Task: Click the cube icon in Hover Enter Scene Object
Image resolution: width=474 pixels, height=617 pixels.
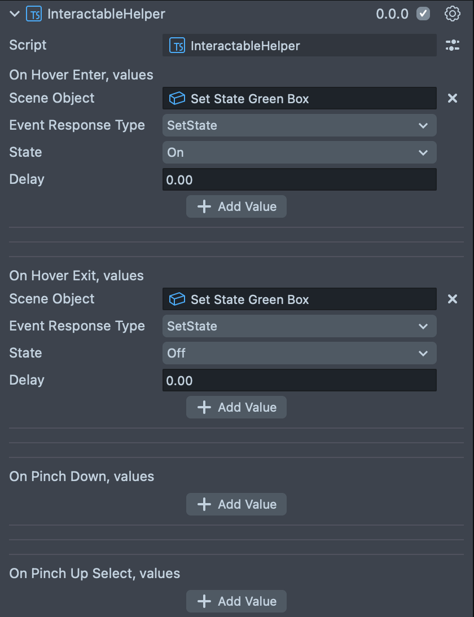Action: point(177,99)
